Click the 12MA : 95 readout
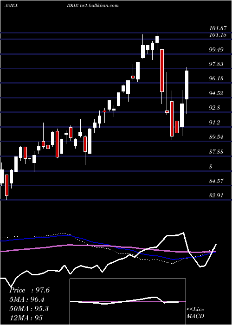This screenshot has width=232, height=325. click(26, 318)
